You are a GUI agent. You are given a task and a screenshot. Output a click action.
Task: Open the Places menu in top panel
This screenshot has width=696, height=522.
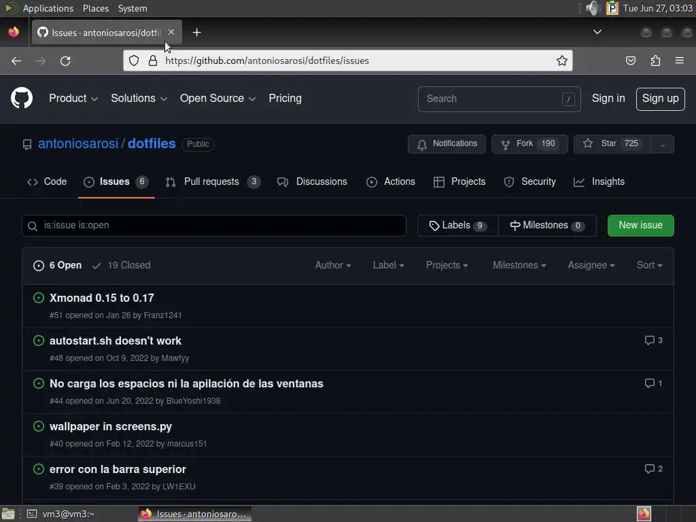click(x=95, y=8)
